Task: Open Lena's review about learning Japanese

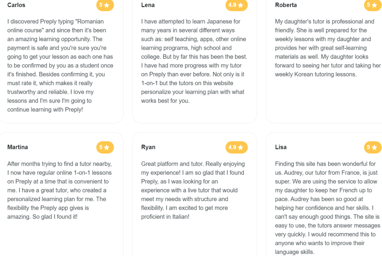Action: [x=194, y=61]
